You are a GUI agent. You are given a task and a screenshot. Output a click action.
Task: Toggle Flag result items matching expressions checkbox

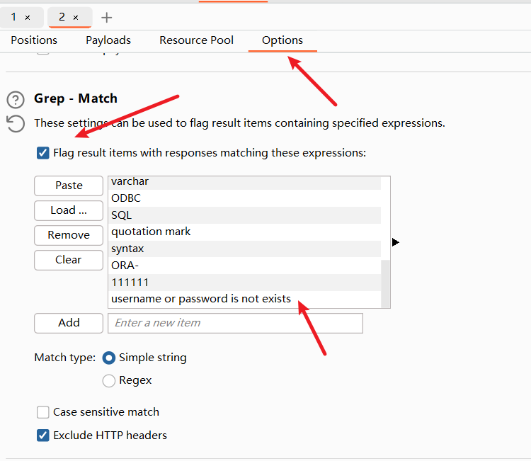click(44, 152)
